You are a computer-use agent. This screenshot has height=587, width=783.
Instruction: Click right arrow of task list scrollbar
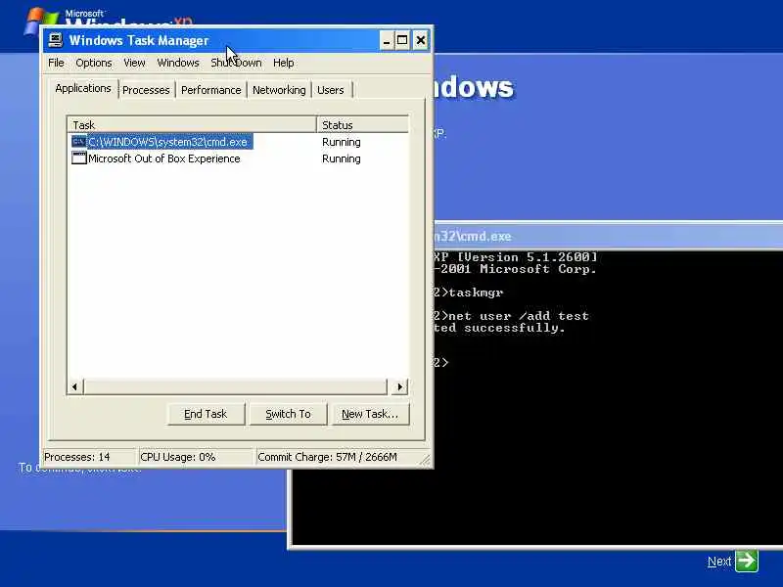tap(400, 386)
